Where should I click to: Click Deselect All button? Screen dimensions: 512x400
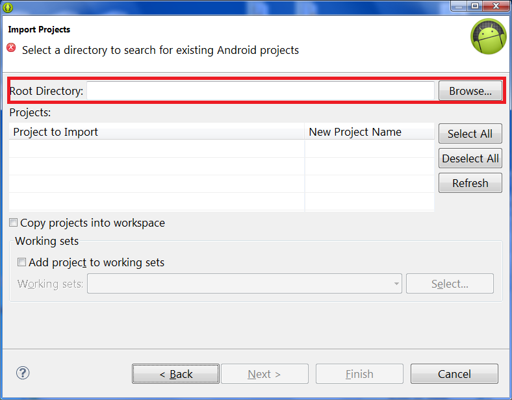(x=470, y=158)
